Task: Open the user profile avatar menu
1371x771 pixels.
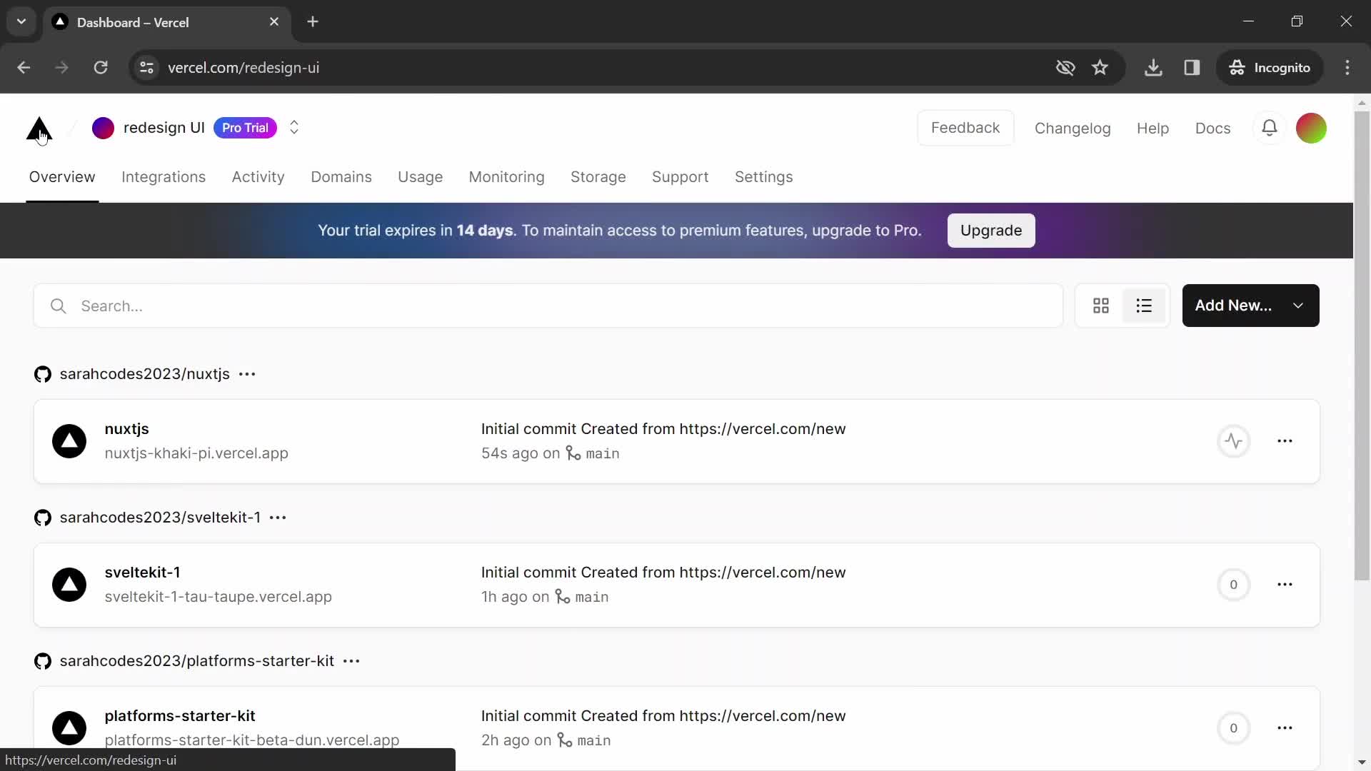Action: 1311,128
